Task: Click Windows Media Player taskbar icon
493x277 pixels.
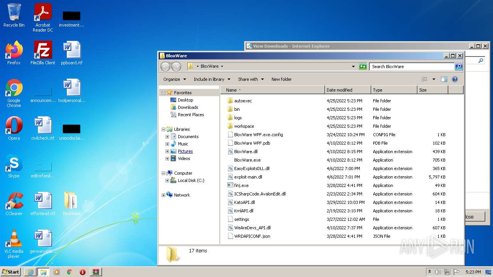Action: point(57,272)
